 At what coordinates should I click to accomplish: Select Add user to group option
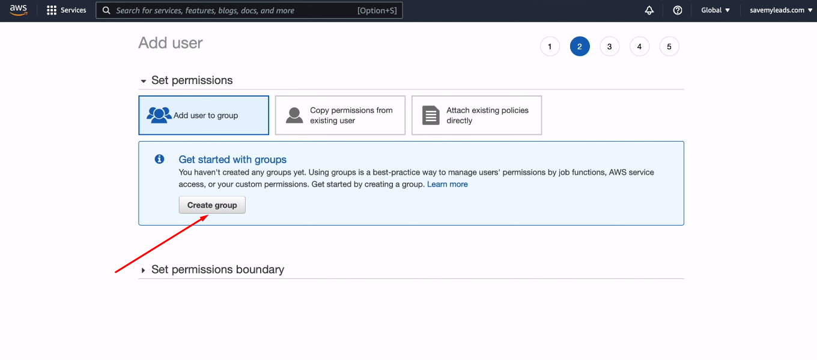click(204, 115)
